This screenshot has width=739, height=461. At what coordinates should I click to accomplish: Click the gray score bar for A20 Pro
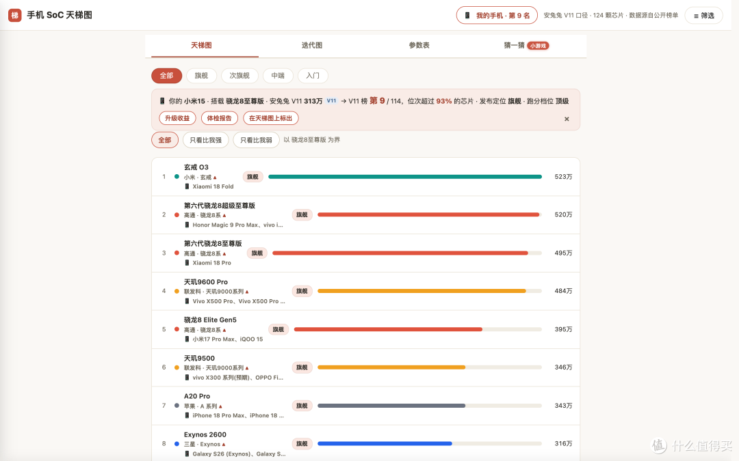[391, 406]
